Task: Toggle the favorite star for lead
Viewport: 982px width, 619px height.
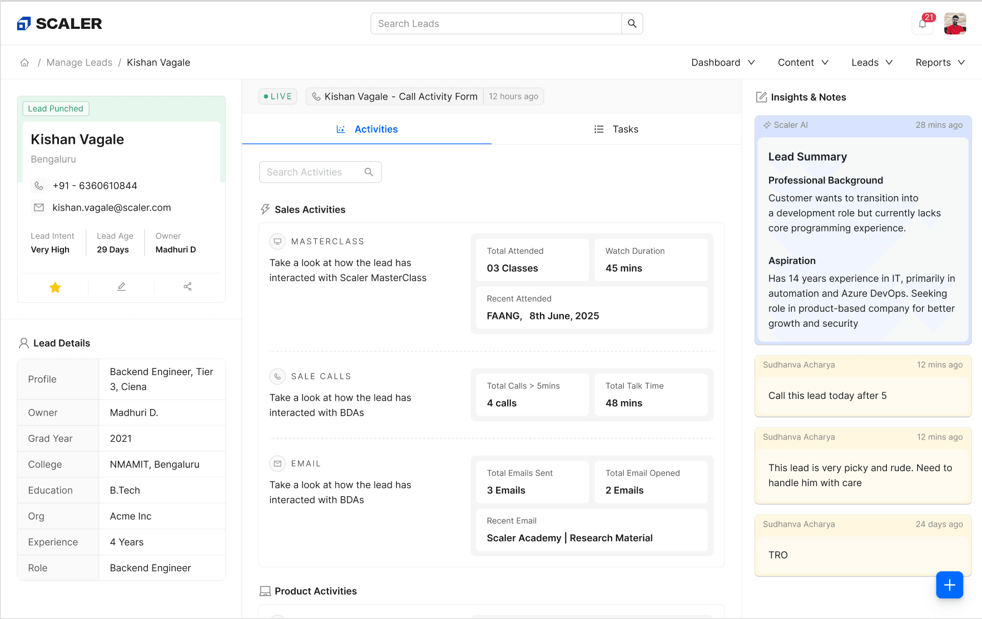Action: pyautogui.click(x=55, y=287)
